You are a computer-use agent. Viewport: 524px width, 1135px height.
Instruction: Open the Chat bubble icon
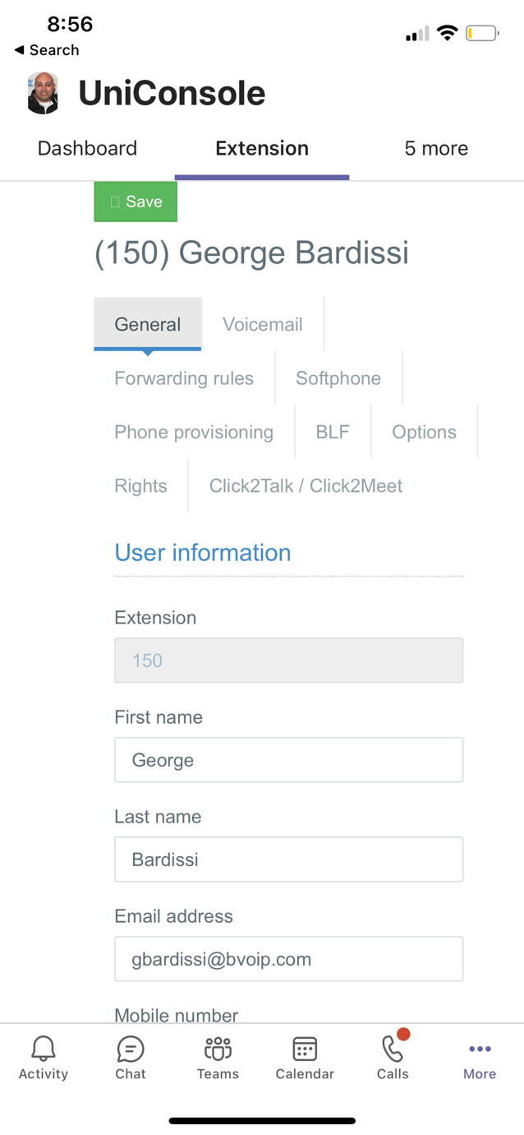click(x=131, y=1049)
